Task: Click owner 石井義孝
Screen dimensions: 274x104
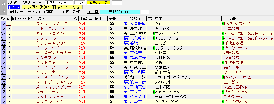Action: pyautogui.click(x=162, y=29)
